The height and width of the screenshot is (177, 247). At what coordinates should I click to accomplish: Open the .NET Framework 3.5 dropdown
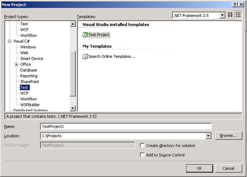[x=222, y=15]
